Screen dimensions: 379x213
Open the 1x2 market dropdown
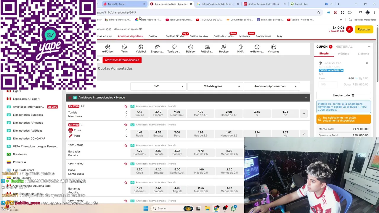tap(158, 86)
